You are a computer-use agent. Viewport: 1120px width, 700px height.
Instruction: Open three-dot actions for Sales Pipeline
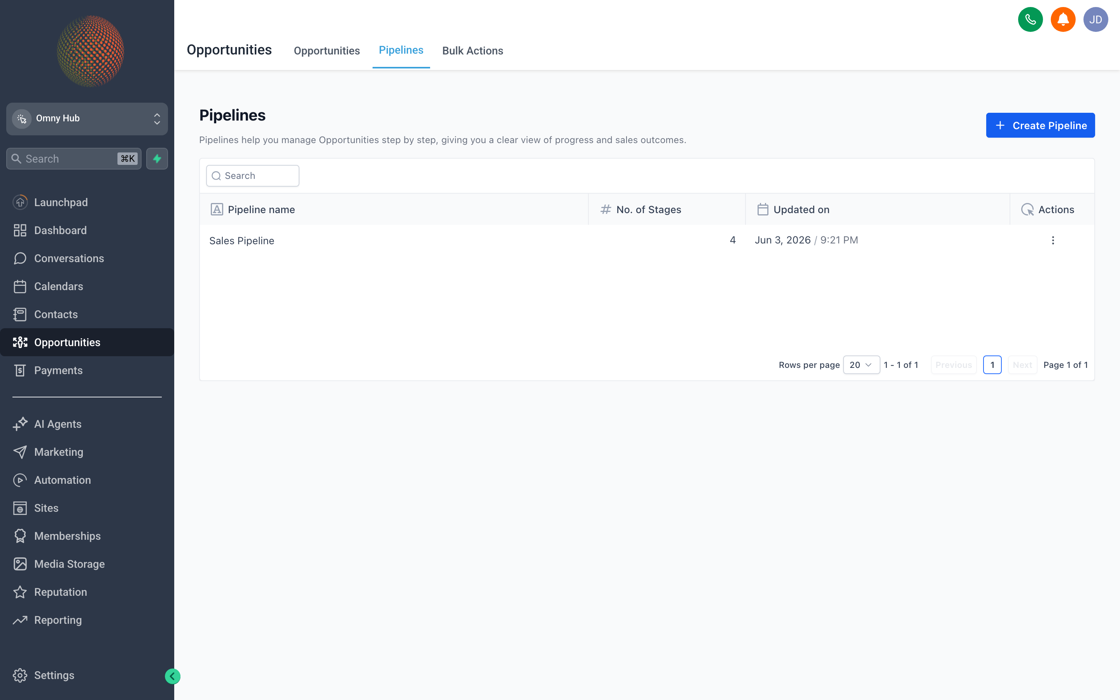[1052, 240]
